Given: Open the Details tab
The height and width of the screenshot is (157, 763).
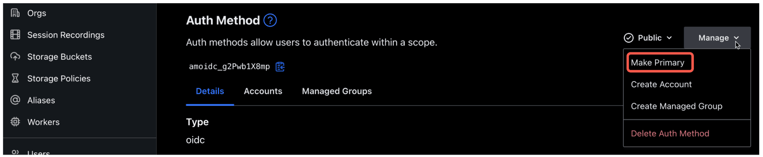Looking at the screenshot, I should tap(210, 91).
